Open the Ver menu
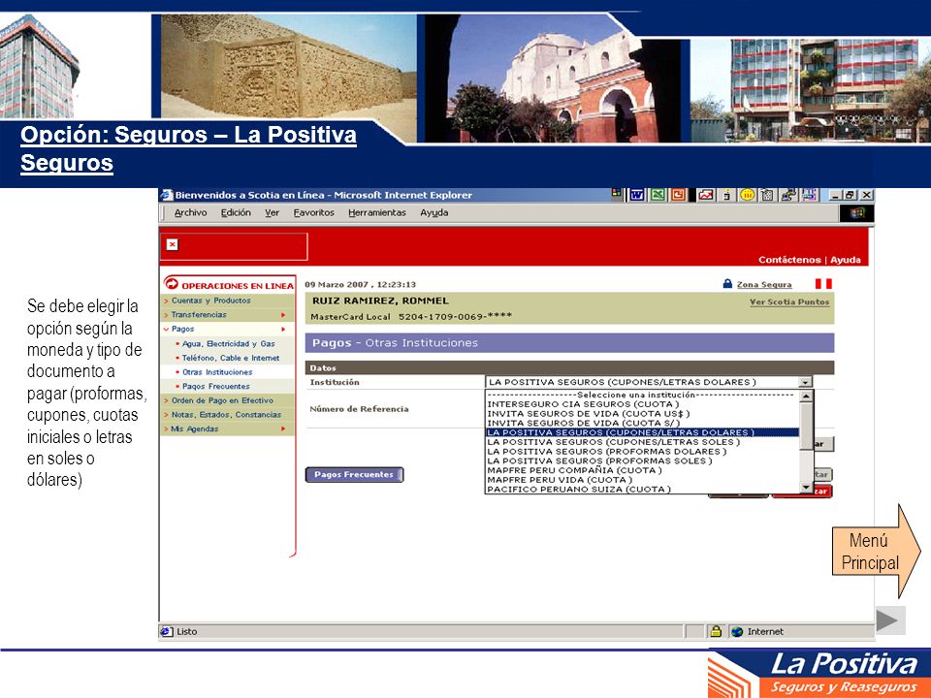 [x=272, y=212]
